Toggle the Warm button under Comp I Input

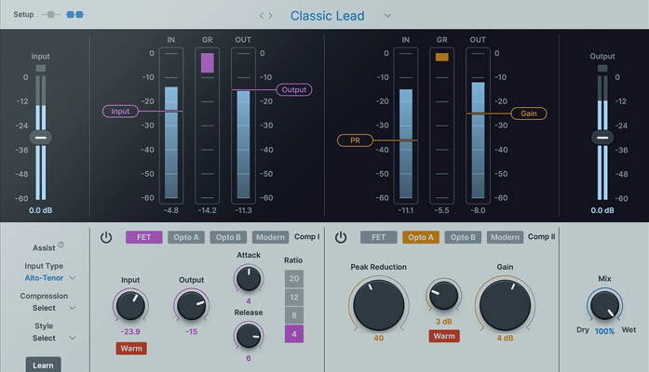point(130,348)
